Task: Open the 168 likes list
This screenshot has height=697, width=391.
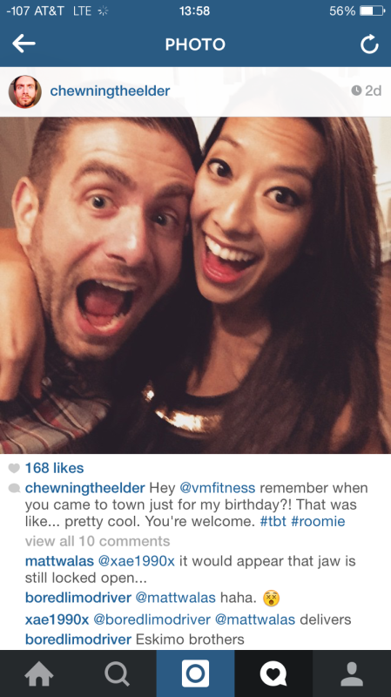Action: point(54,468)
